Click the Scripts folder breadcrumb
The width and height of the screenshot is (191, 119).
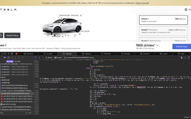[58, 57]
